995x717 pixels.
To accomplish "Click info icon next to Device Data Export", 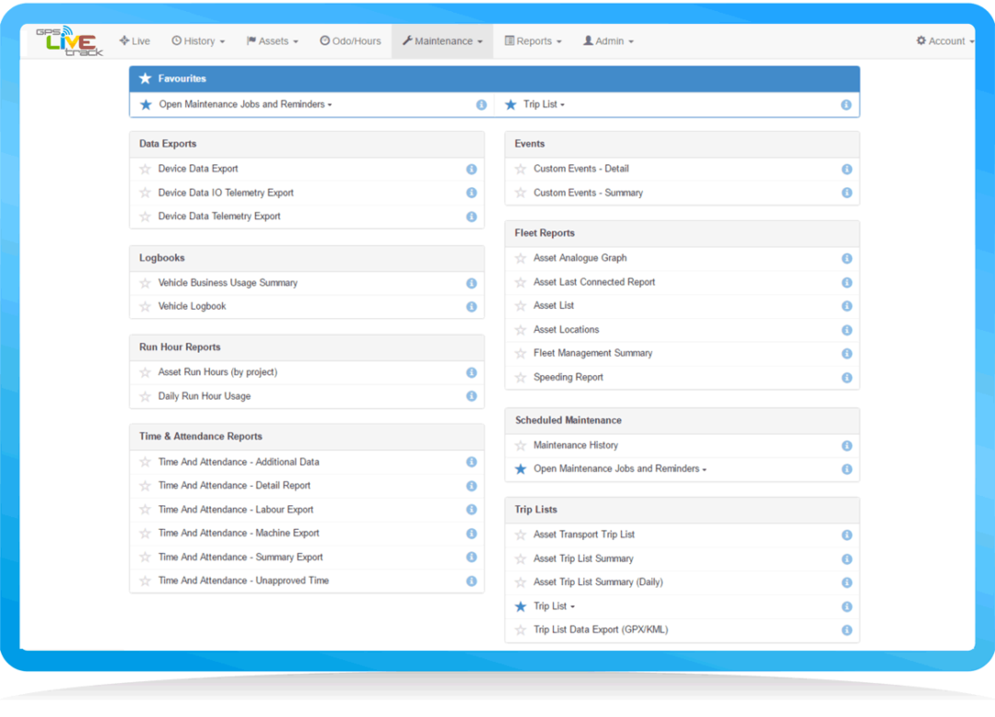I will [471, 170].
